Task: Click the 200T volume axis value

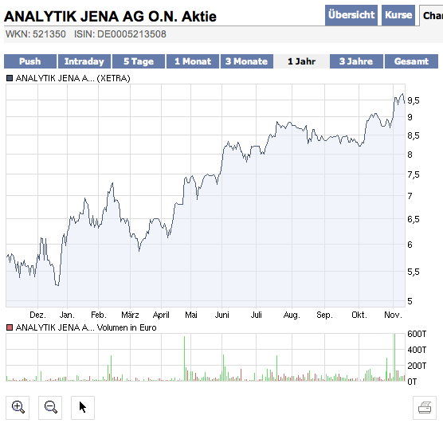Action: pos(417,366)
